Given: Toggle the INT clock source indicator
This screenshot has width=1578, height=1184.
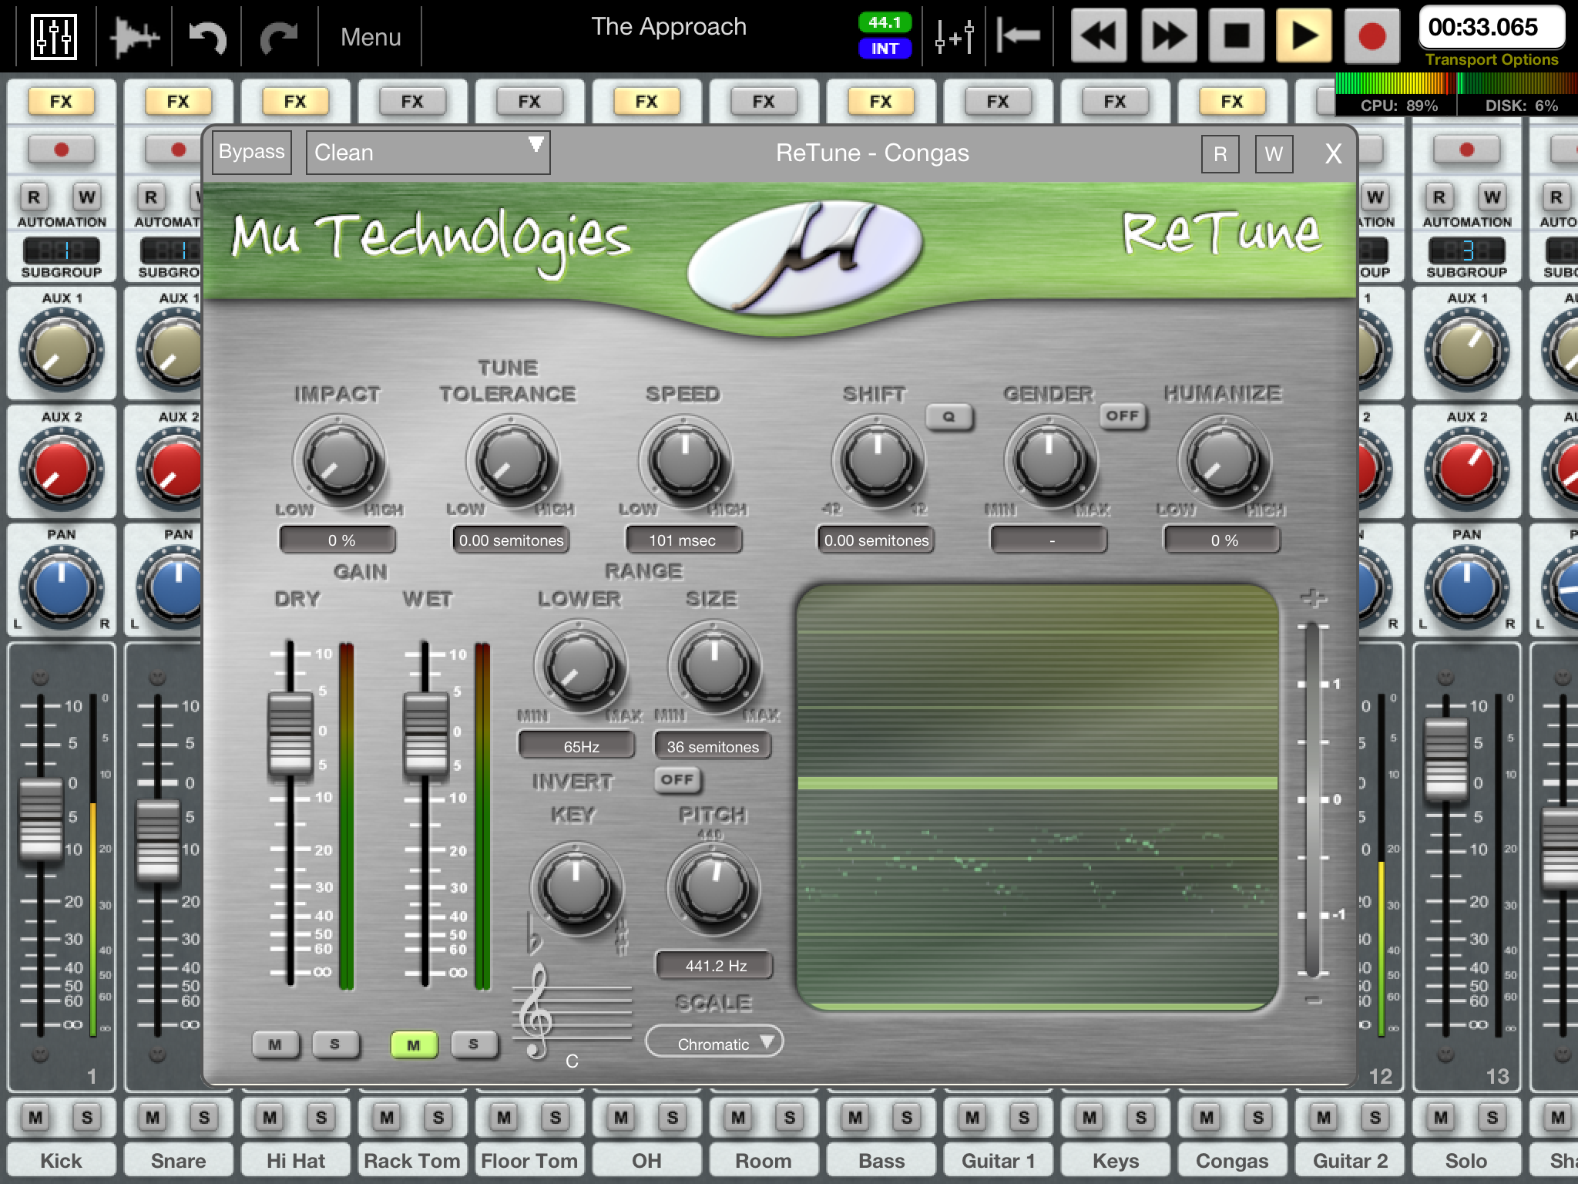Looking at the screenshot, I should [885, 49].
